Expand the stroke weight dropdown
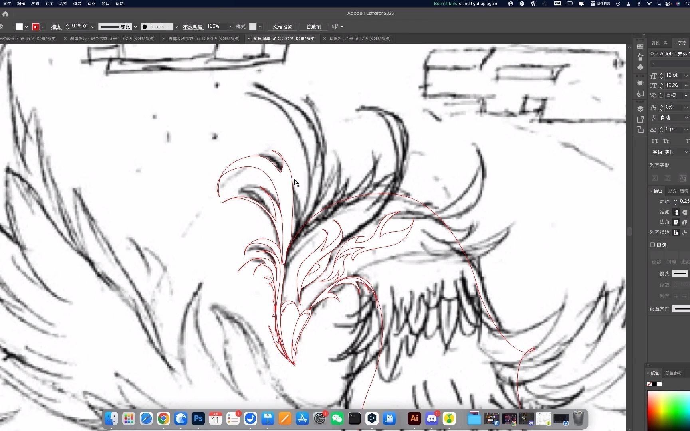 tap(92, 27)
